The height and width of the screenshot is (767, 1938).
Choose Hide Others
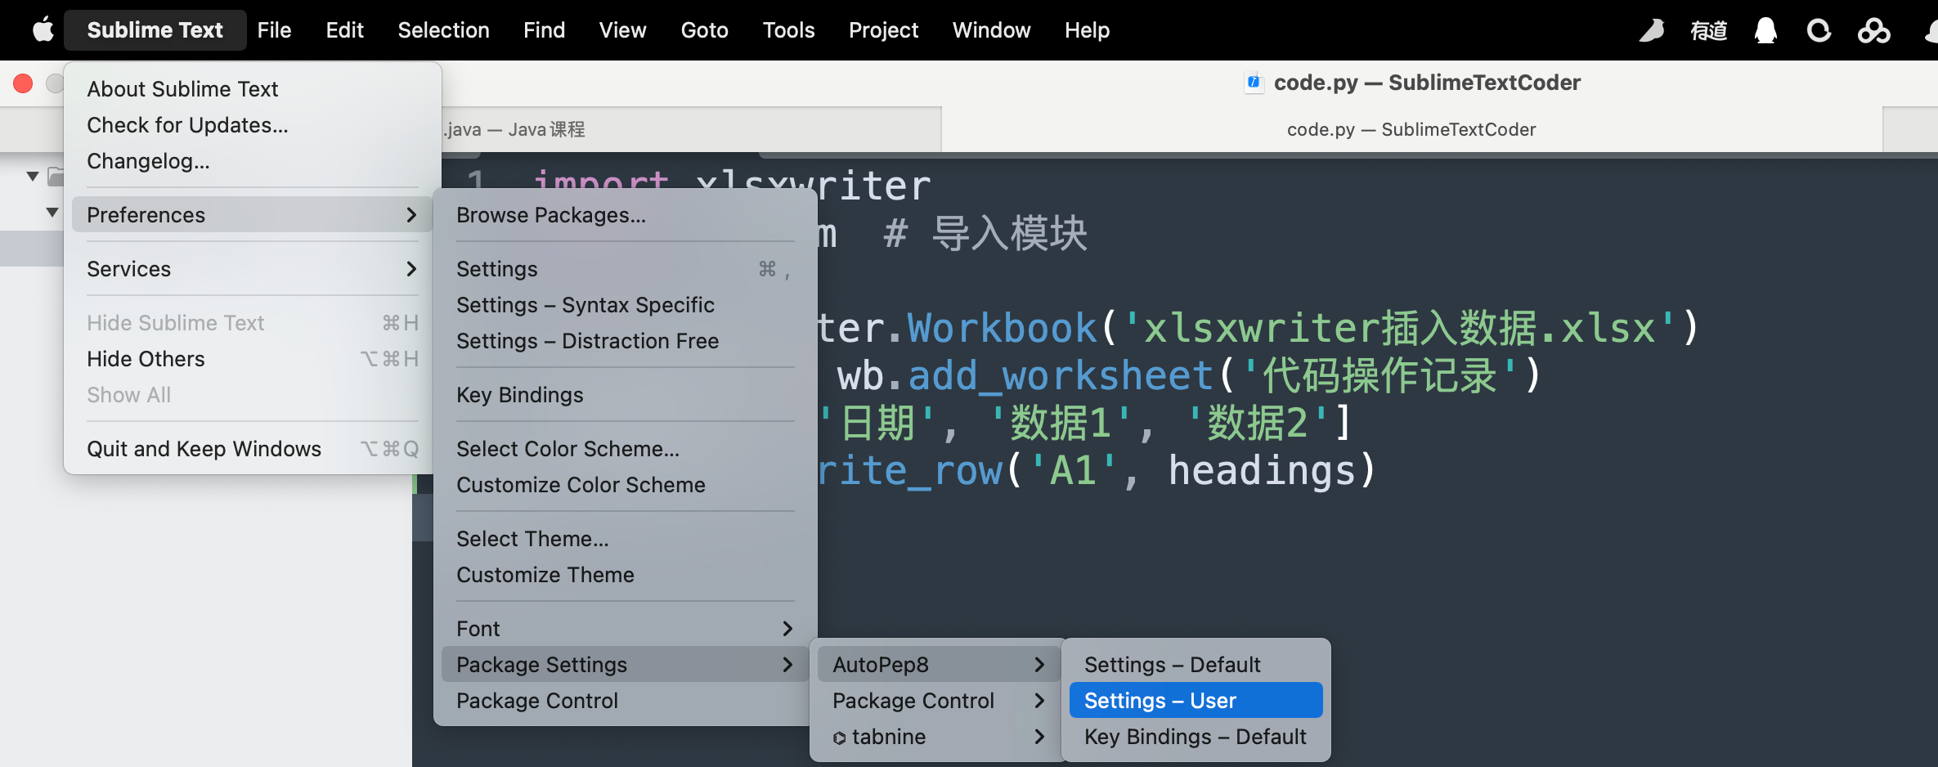point(252,358)
